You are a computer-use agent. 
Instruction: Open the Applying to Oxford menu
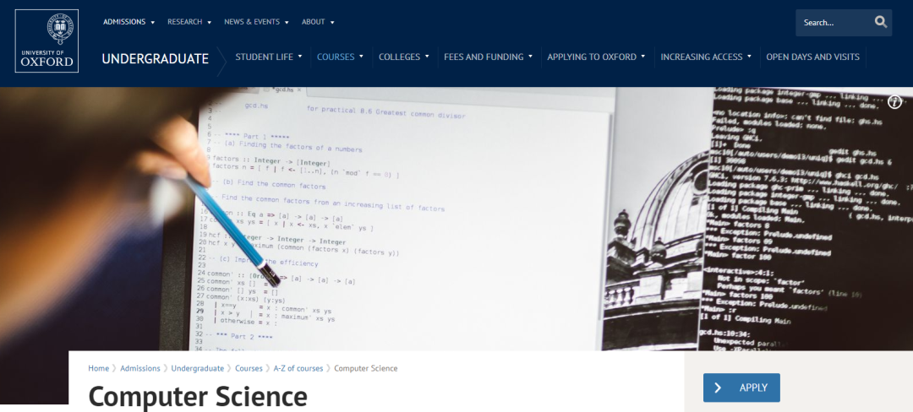tap(596, 57)
